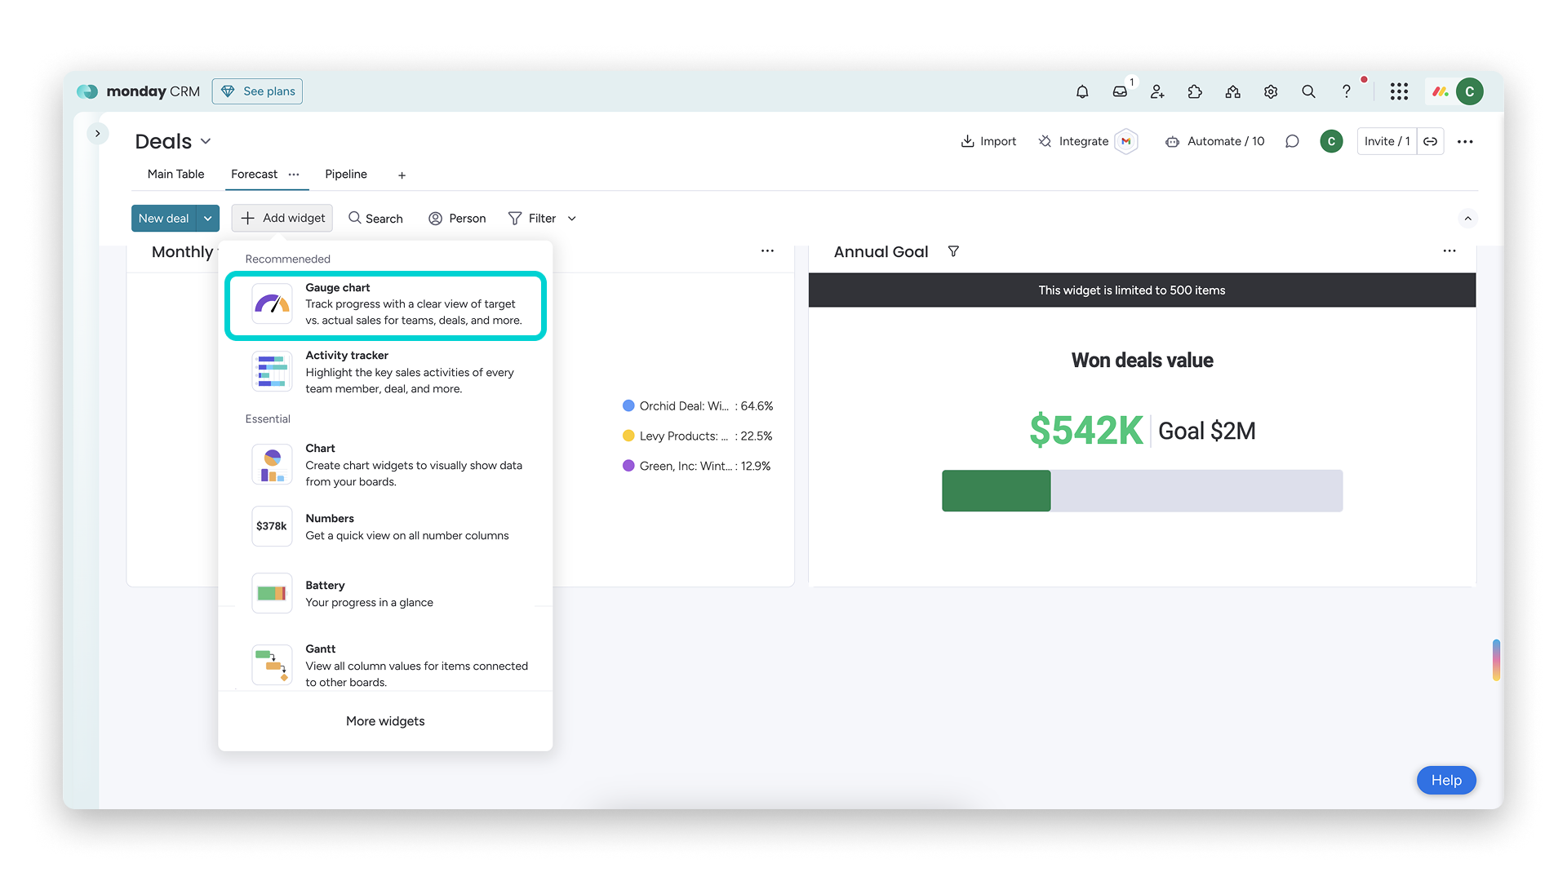
Task: Click the Gauge chart widget icon
Action: point(272,303)
